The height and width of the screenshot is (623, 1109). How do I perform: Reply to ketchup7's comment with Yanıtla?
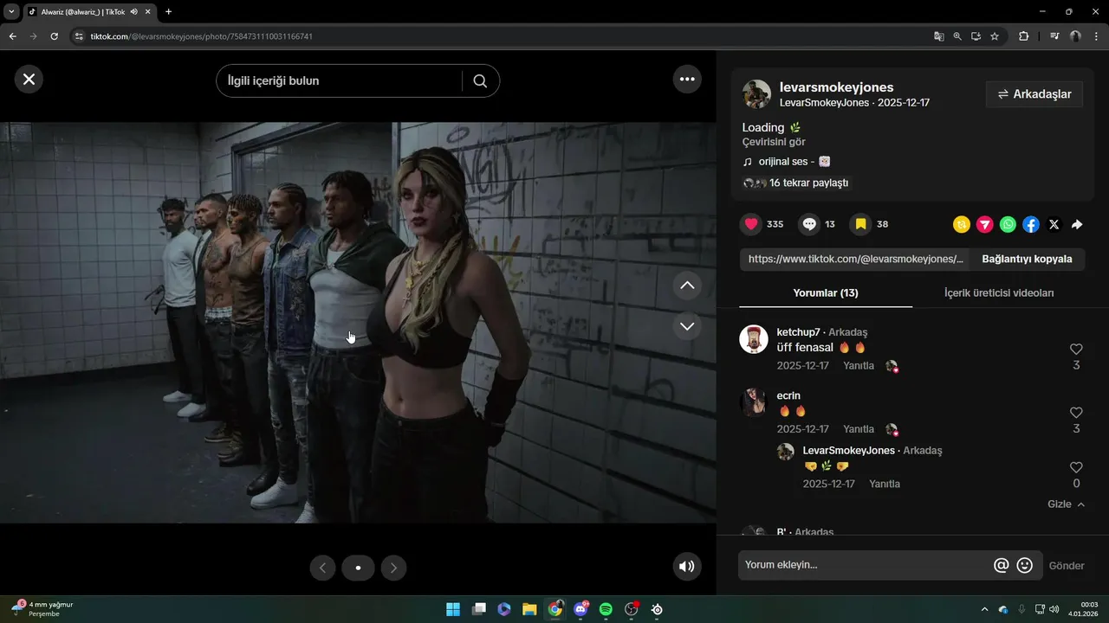click(x=859, y=366)
